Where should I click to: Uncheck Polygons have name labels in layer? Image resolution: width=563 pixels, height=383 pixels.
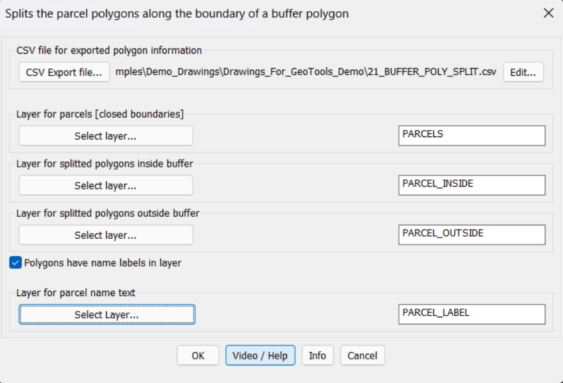click(x=16, y=263)
